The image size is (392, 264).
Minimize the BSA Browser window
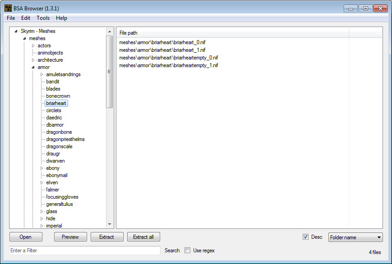(x=351, y=9)
